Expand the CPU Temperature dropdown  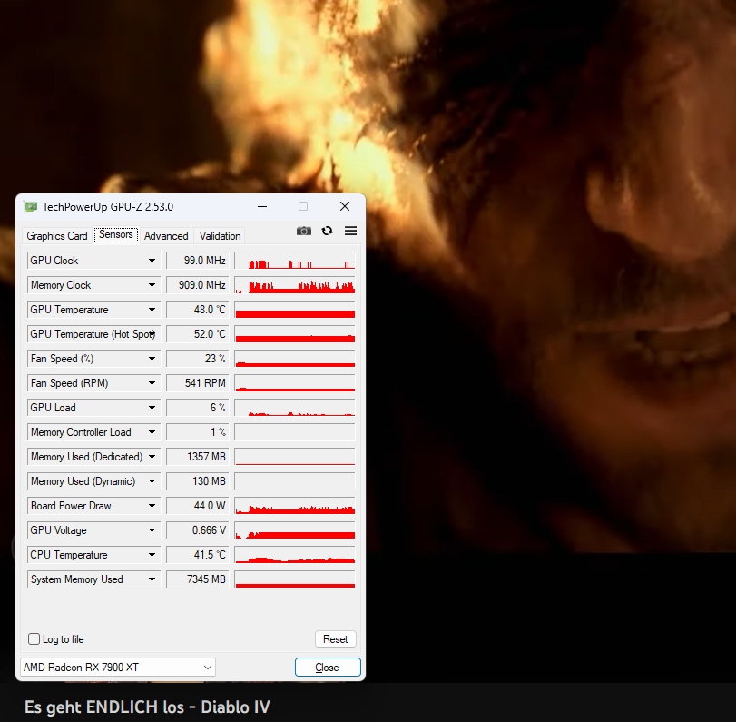[x=152, y=555]
